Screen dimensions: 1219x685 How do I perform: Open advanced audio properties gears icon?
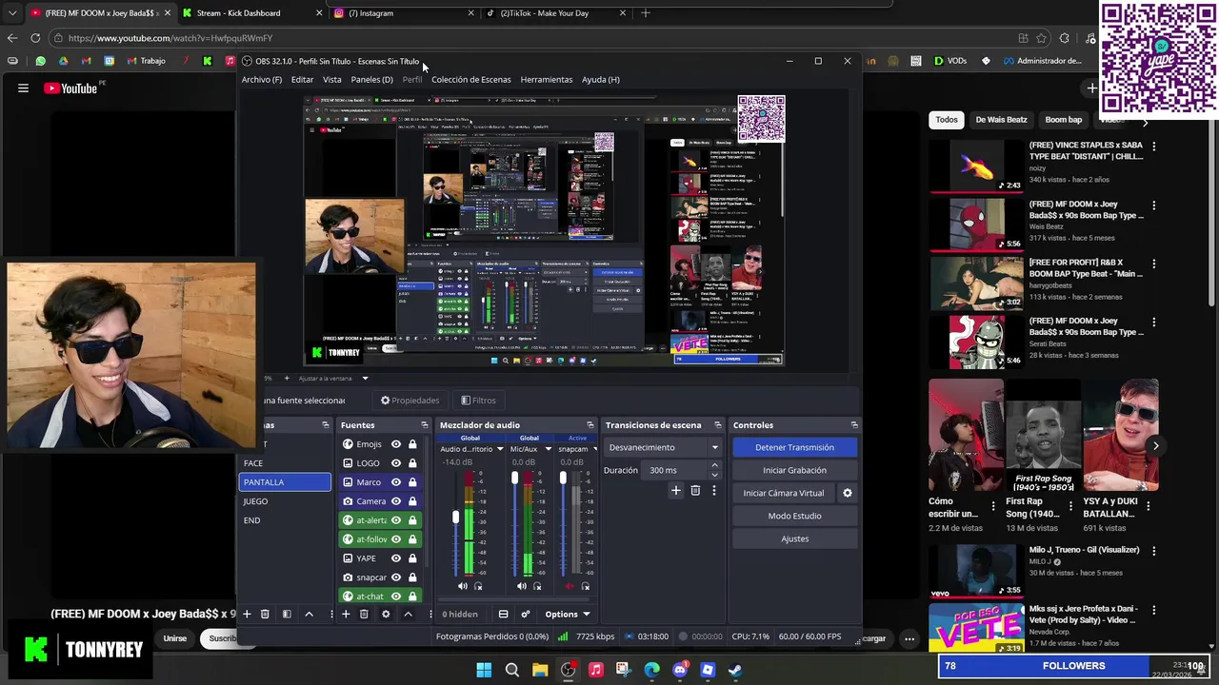click(x=525, y=615)
